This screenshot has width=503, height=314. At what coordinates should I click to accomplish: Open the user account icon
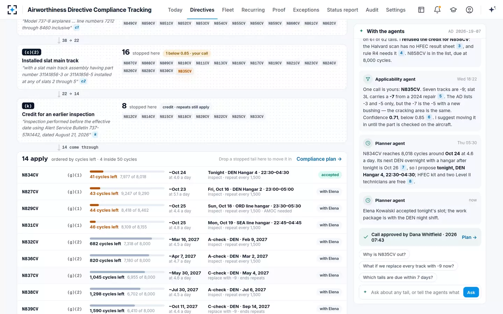(x=469, y=10)
